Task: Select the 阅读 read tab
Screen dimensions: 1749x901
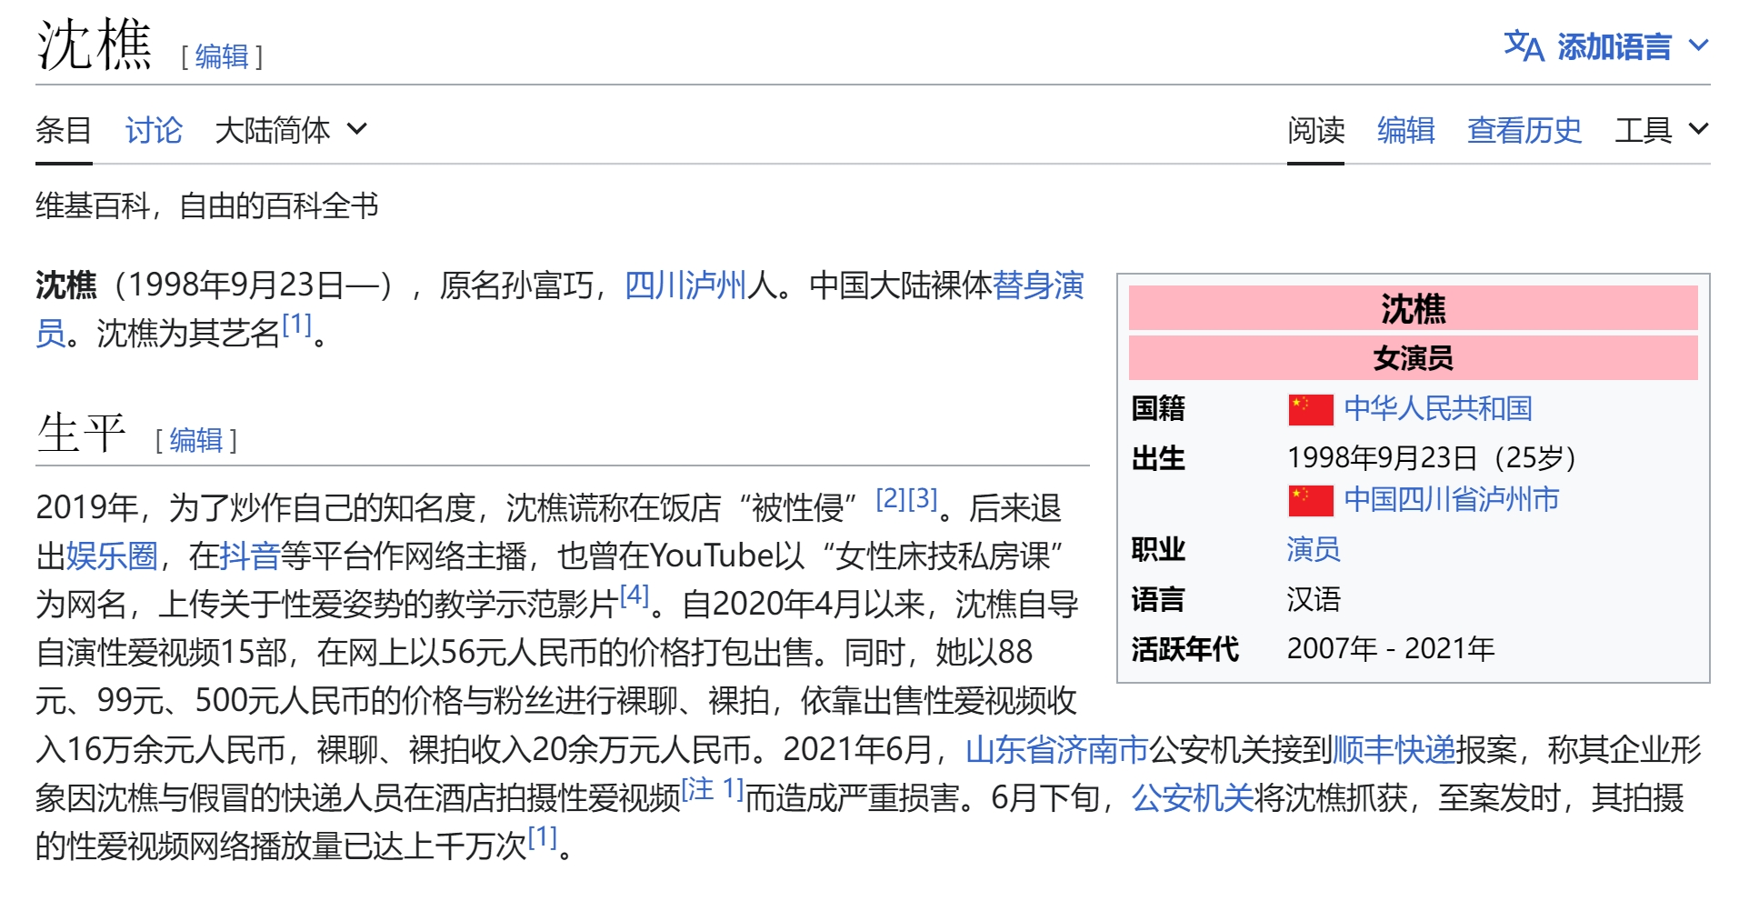Action: coord(1315,130)
